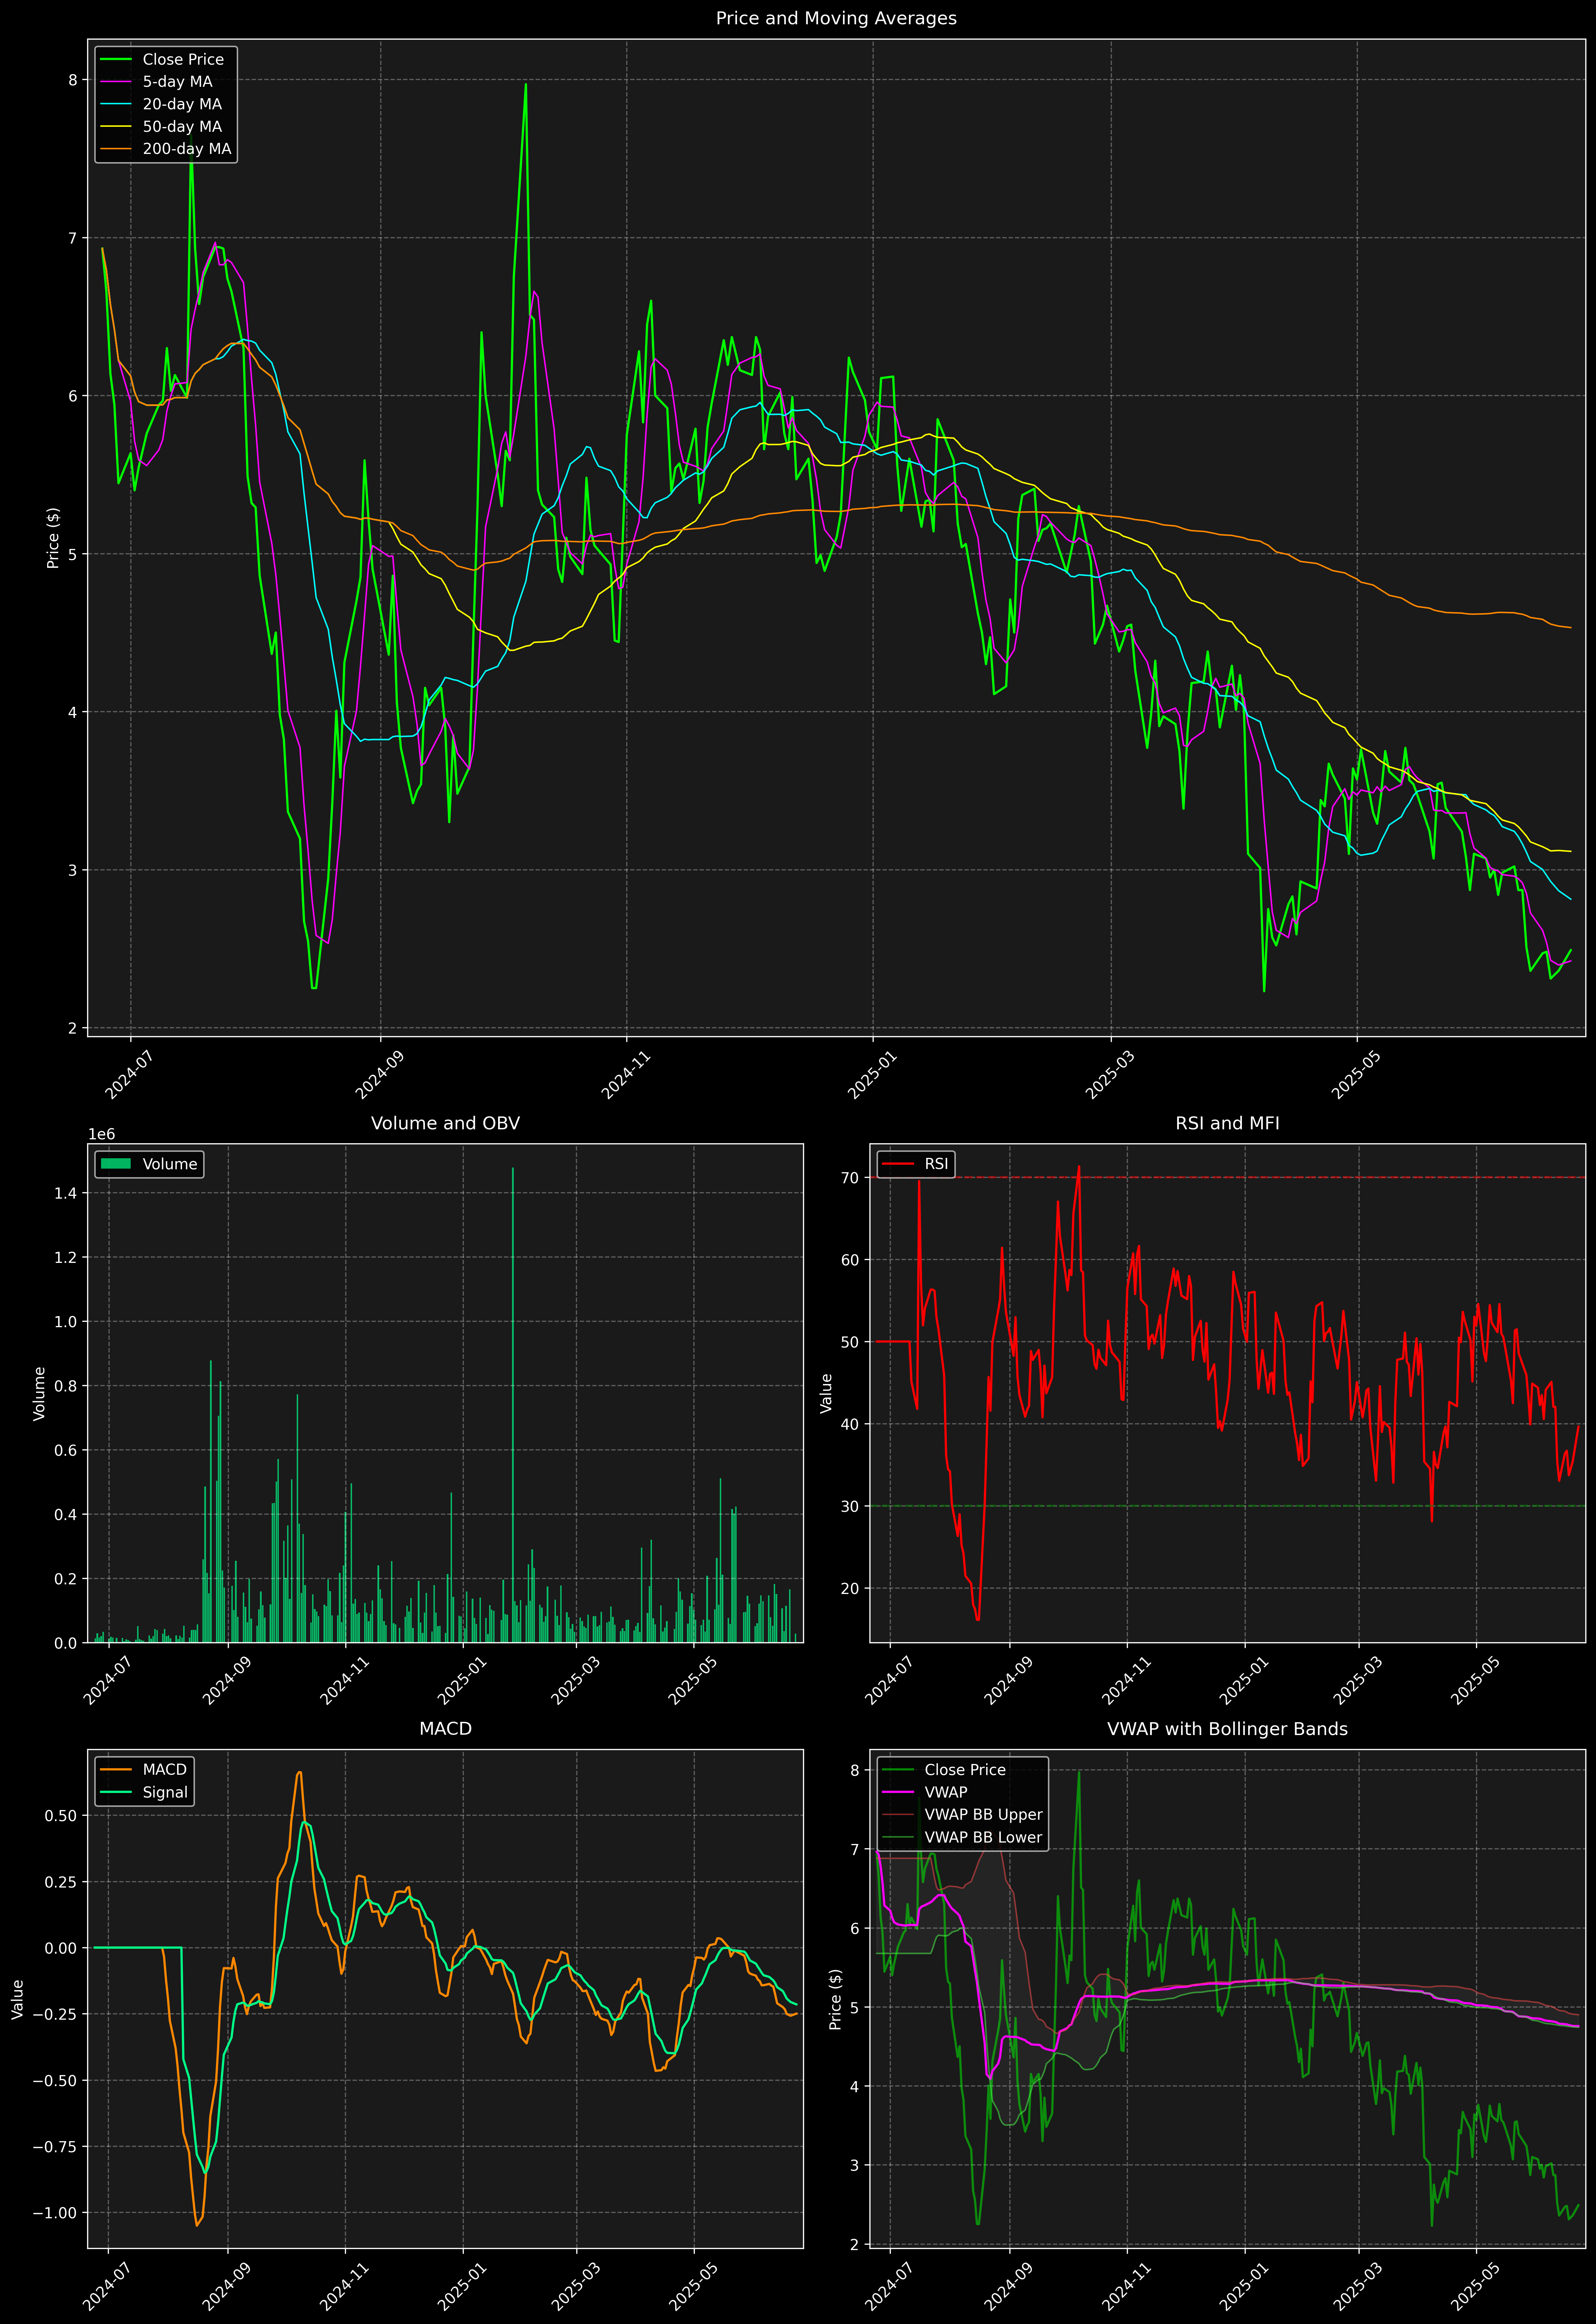1596x2324 pixels.
Task: Click the yellow line sample beside '50-day MA'
Action: 116,127
